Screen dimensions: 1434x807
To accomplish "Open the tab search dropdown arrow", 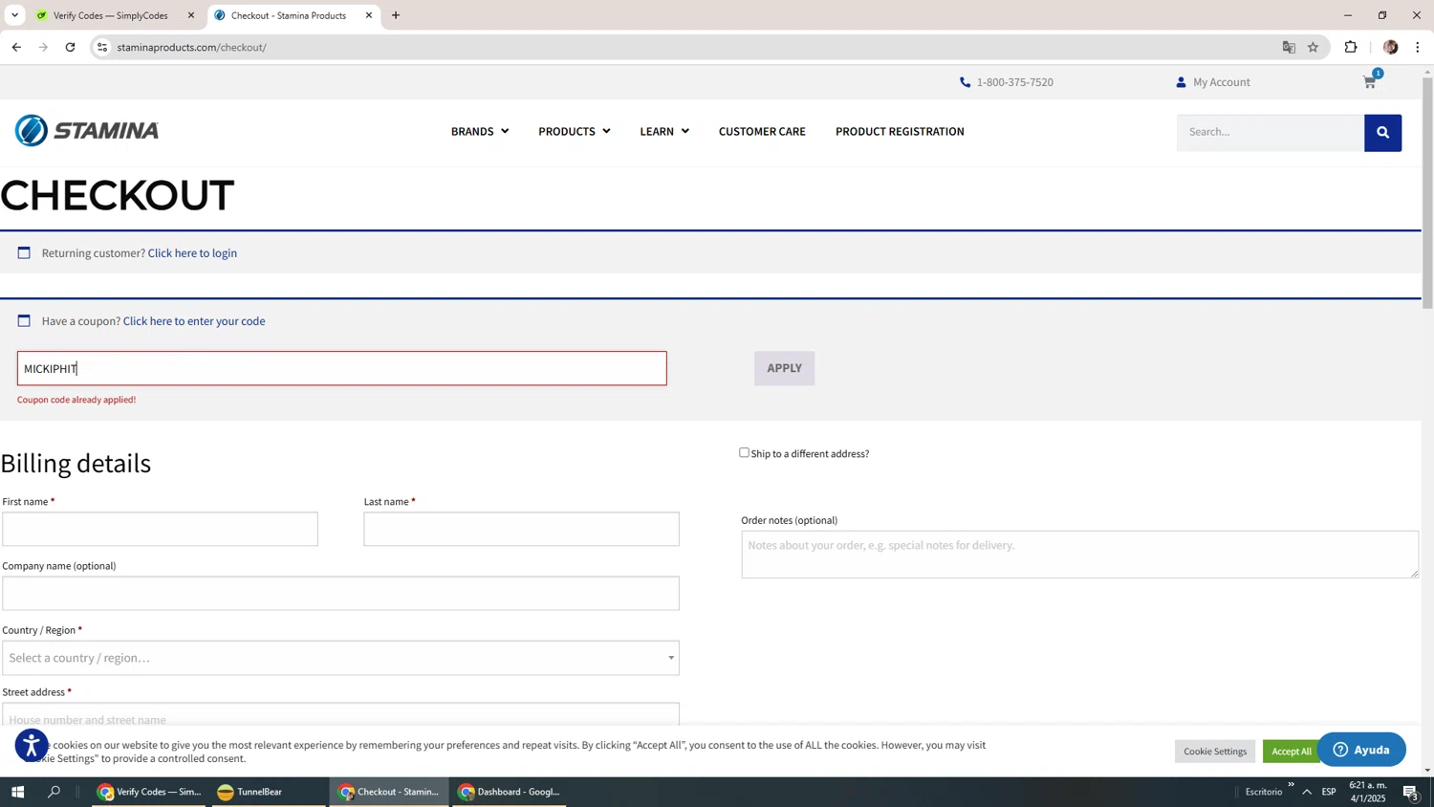I will click(14, 15).
